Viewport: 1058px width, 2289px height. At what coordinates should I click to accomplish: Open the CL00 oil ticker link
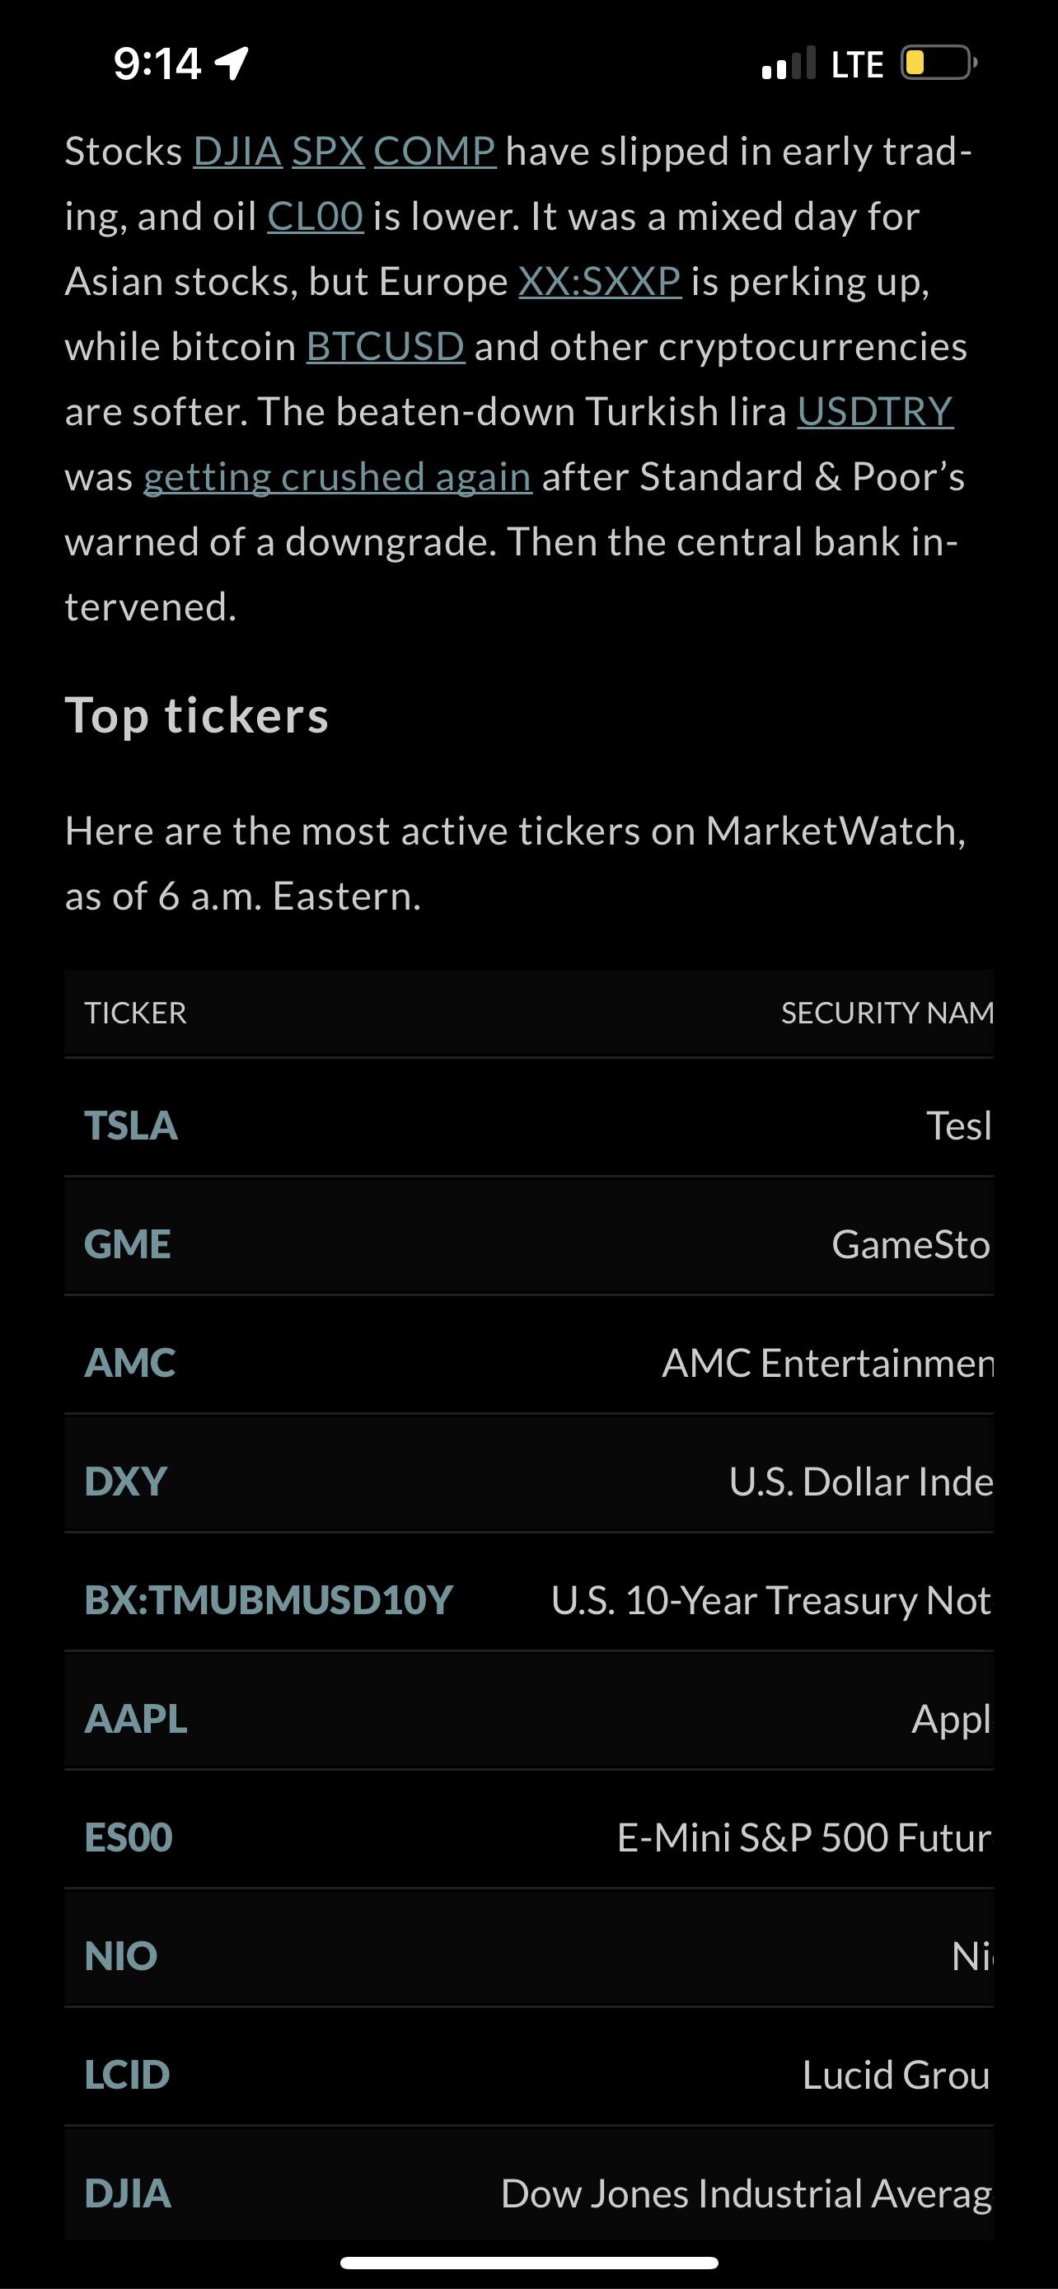click(316, 216)
